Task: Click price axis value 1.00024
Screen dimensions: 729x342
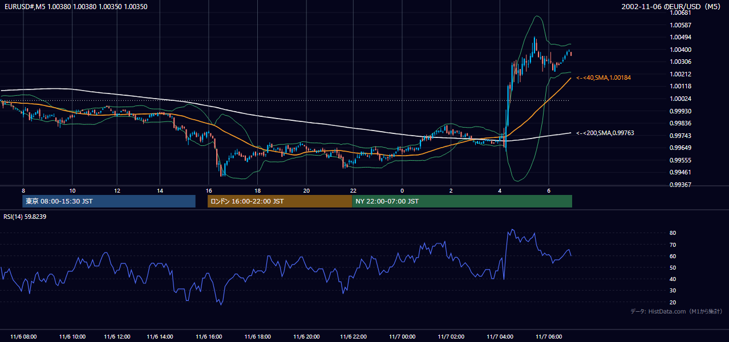Action: click(x=680, y=99)
